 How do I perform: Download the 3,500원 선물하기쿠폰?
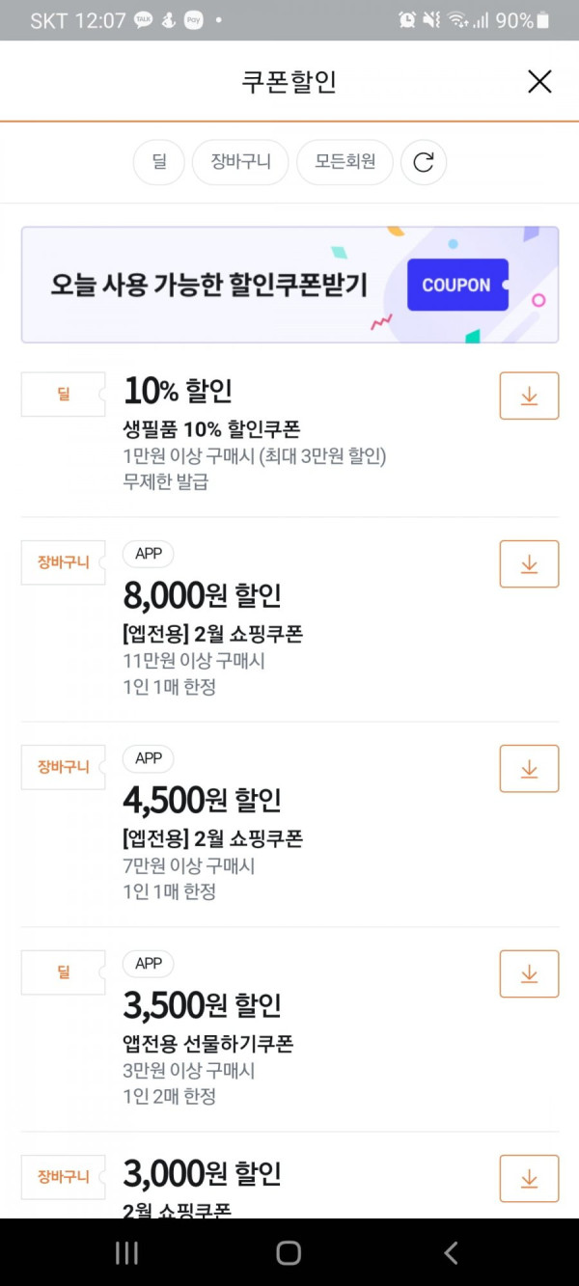click(529, 973)
